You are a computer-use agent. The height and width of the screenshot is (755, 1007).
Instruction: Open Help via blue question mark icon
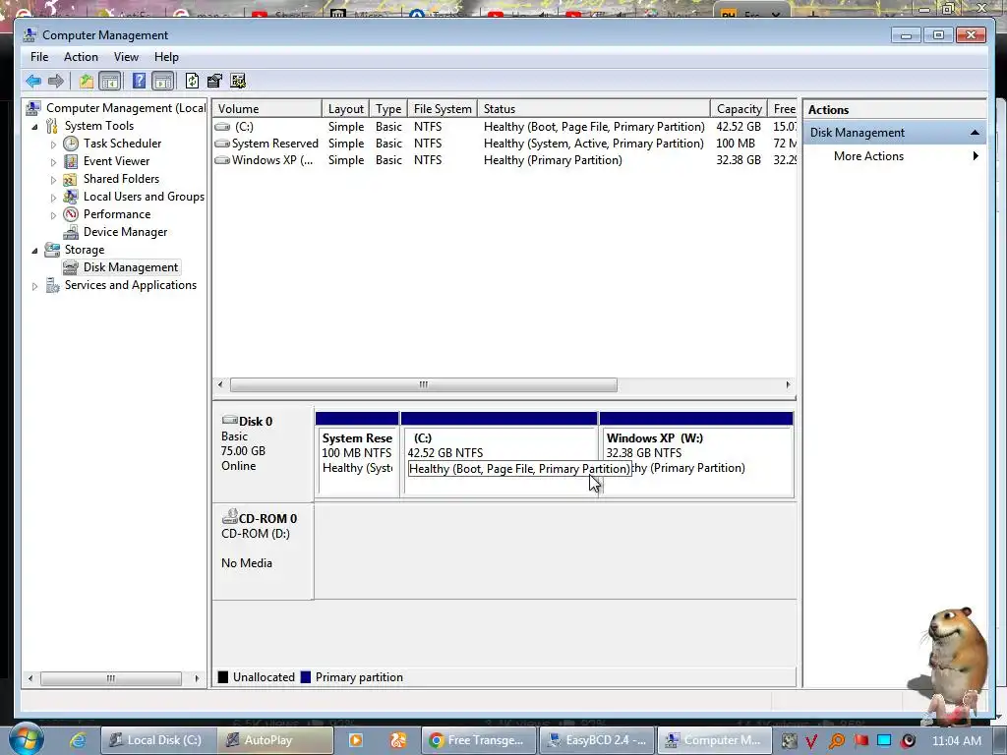(x=139, y=81)
